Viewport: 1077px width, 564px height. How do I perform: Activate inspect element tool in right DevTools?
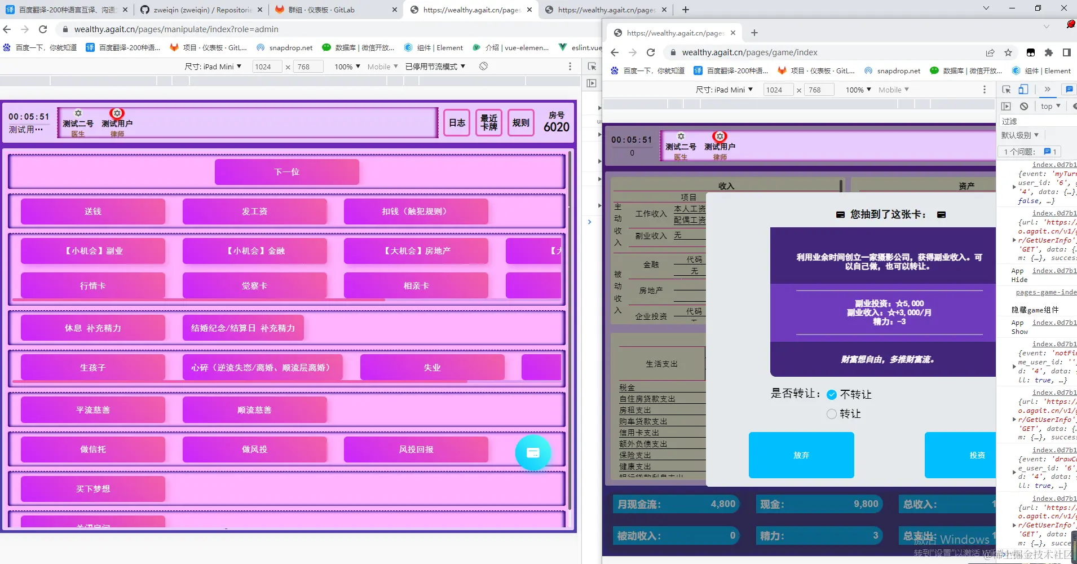(1007, 90)
